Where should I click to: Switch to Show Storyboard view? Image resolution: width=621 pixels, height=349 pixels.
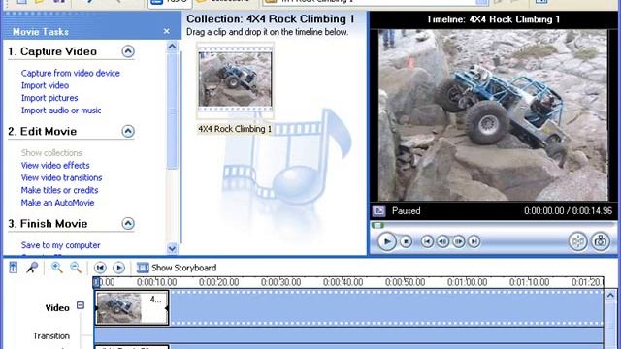point(177,268)
